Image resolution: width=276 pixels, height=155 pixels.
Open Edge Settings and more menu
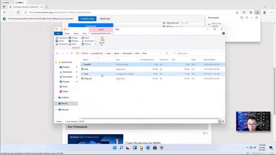click(x=271, y=12)
